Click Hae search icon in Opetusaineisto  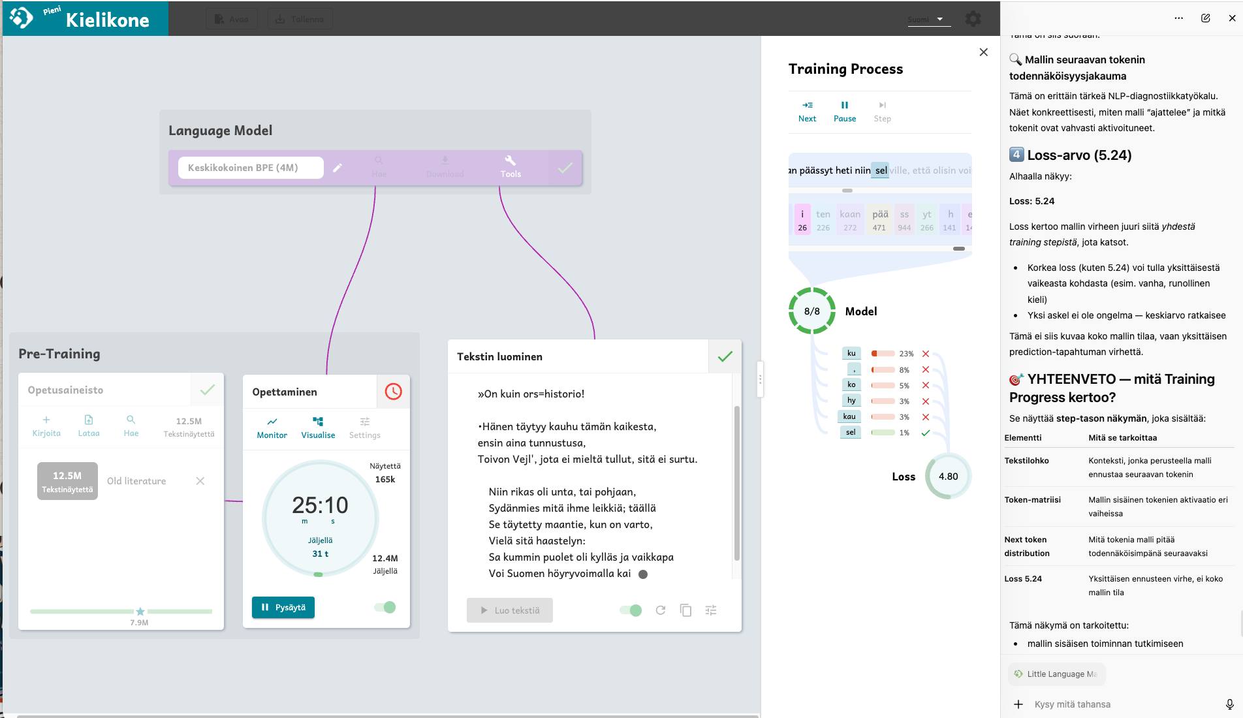coord(131,420)
